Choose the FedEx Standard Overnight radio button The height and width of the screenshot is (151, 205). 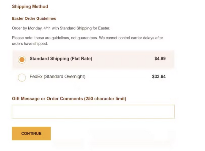(22, 77)
